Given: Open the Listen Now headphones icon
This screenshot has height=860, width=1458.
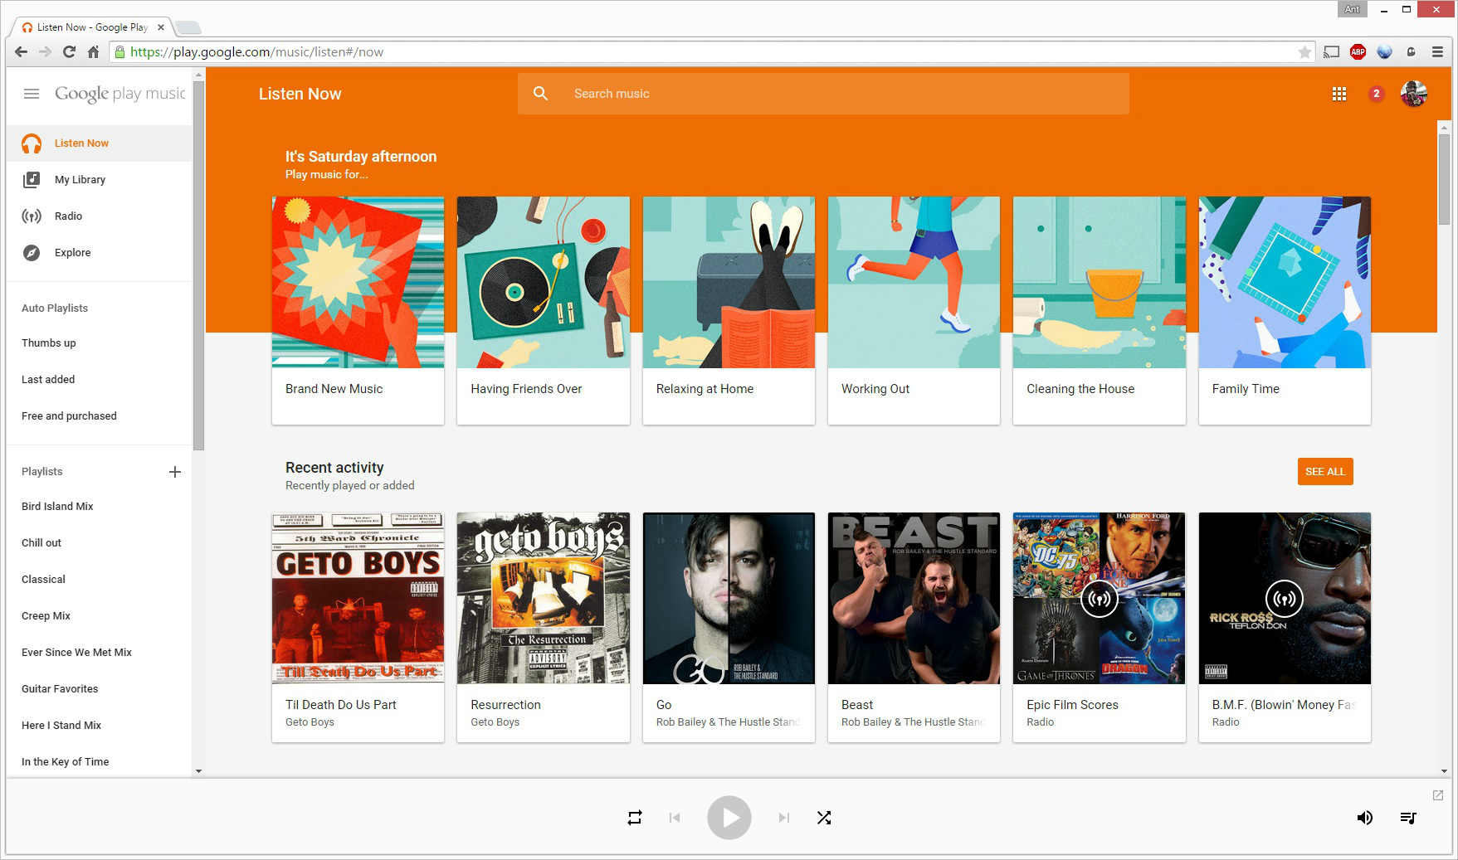Looking at the screenshot, I should tap(31, 143).
